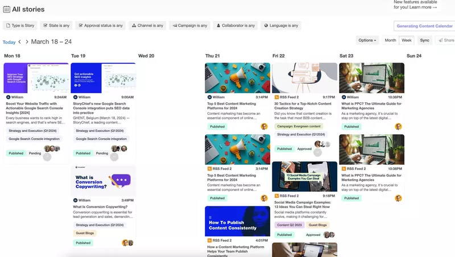Switch to Week view
This screenshot has width=455, height=257.
coord(406,40)
